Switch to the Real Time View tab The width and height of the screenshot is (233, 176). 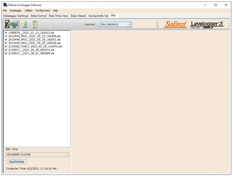[x=58, y=16]
